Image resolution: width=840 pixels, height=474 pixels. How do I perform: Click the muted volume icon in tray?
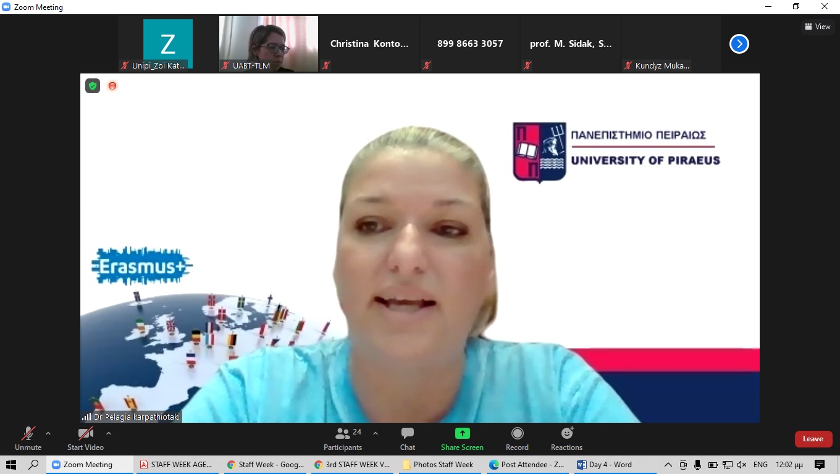coord(742,465)
